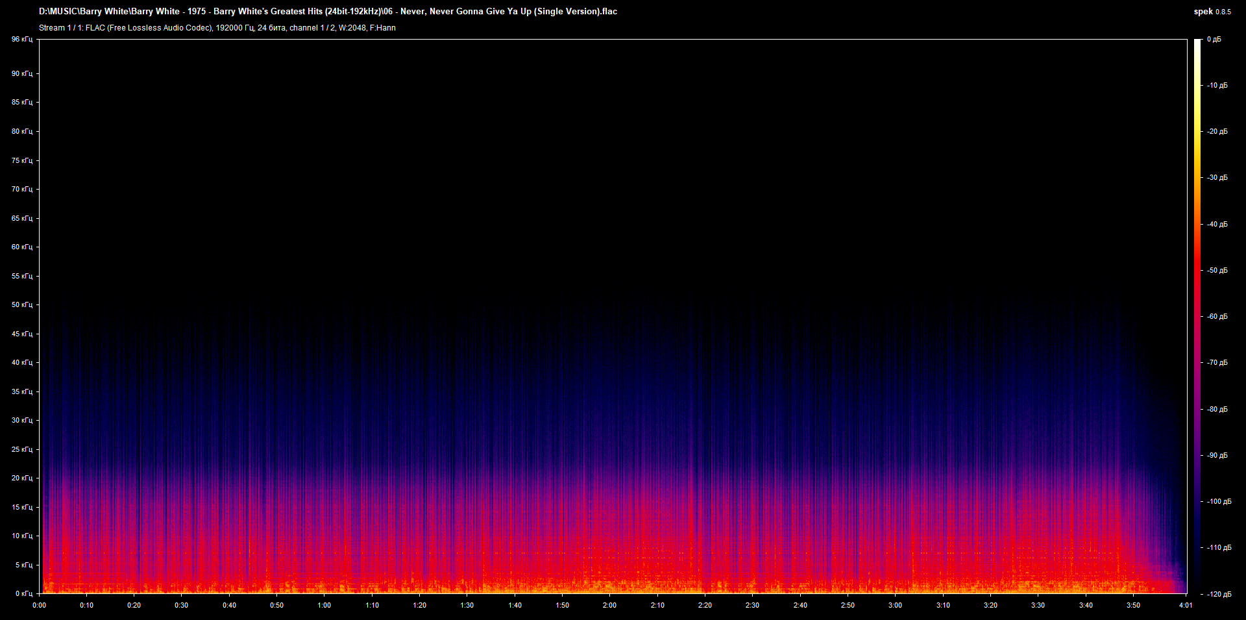Screen dimensions: 1246x620
Task: Click the 0:10 time axis label
Action: pos(86,605)
